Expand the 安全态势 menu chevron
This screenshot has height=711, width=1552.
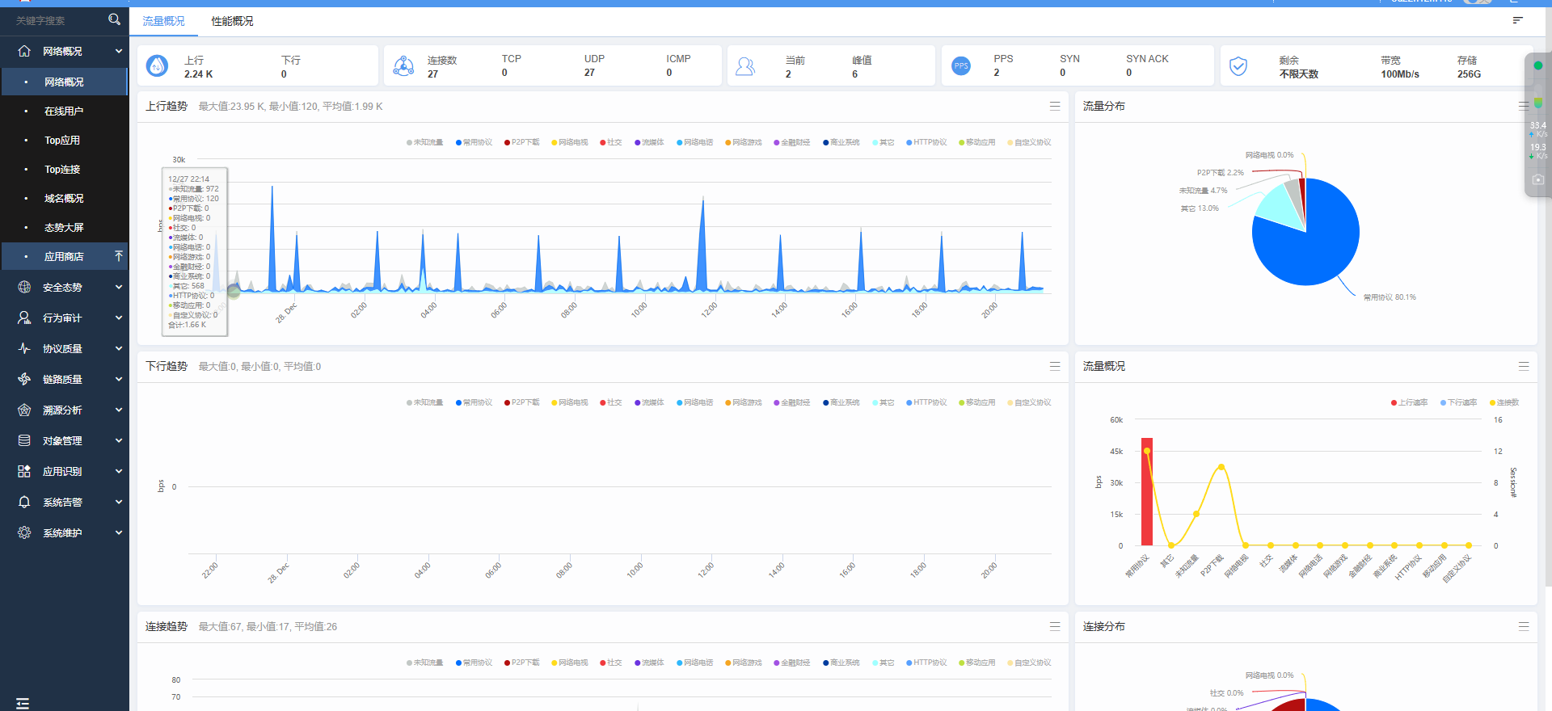pyautogui.click(x=119, y=287)
